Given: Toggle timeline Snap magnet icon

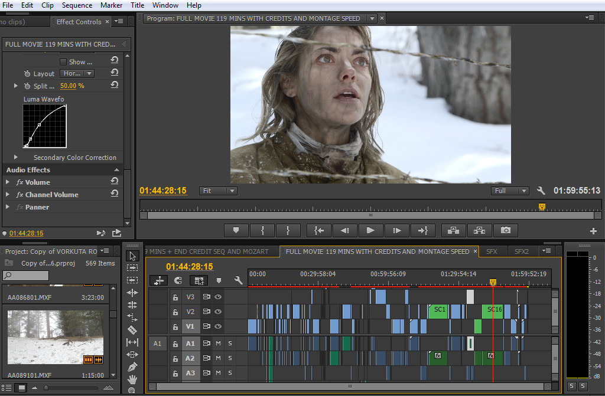Looking at the screenshot, I should (178, 280).
